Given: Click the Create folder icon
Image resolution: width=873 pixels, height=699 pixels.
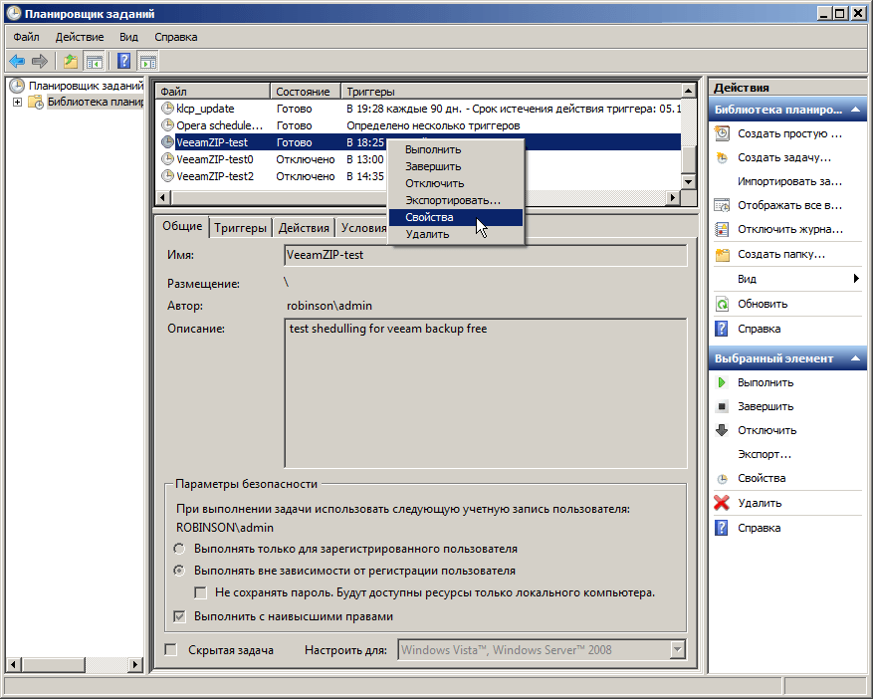Looking at the screenshot, I should [x=722, y=254].
